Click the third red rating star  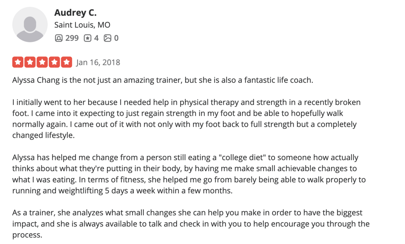click(42, 62)
